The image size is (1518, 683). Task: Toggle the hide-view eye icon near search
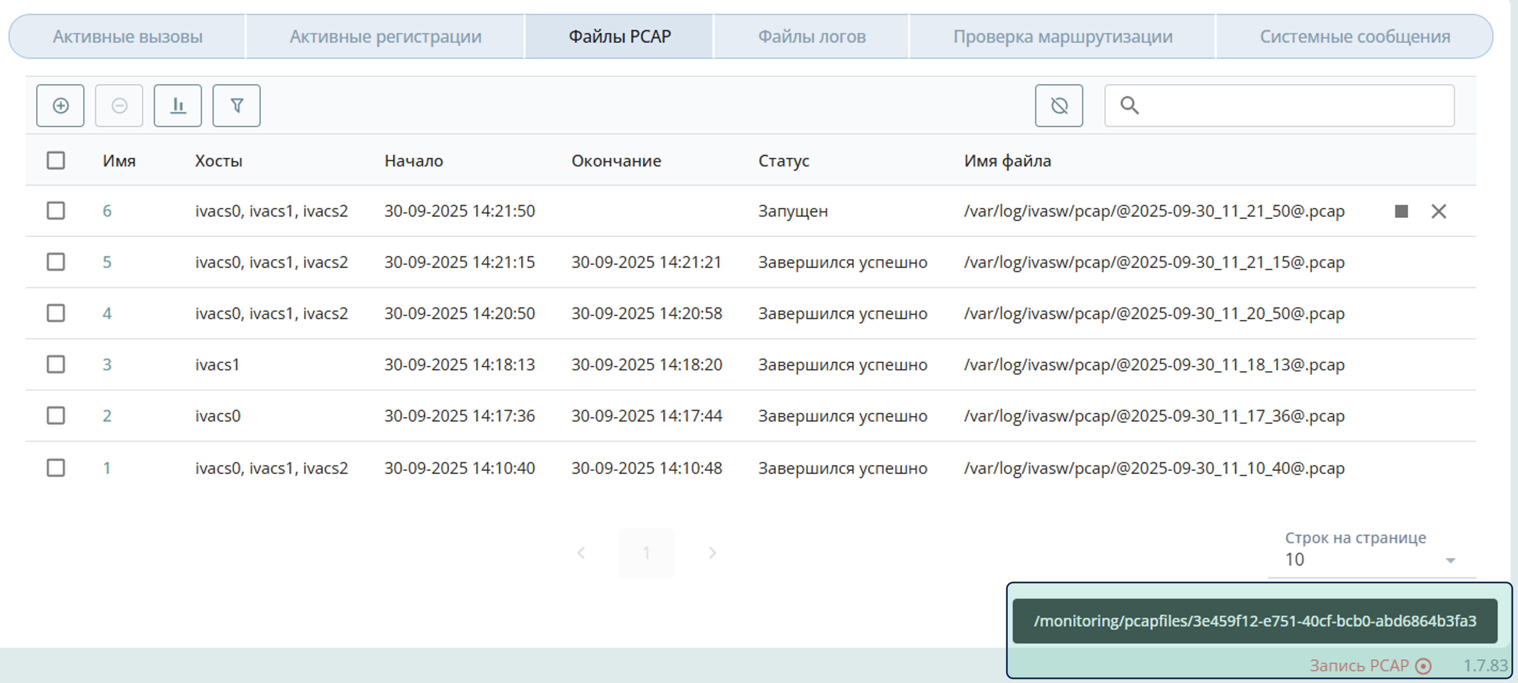click(1059, 106)
